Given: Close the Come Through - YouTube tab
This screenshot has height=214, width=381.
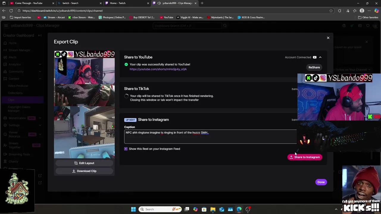Looking at the screenshot, I should tap(53, 3).
